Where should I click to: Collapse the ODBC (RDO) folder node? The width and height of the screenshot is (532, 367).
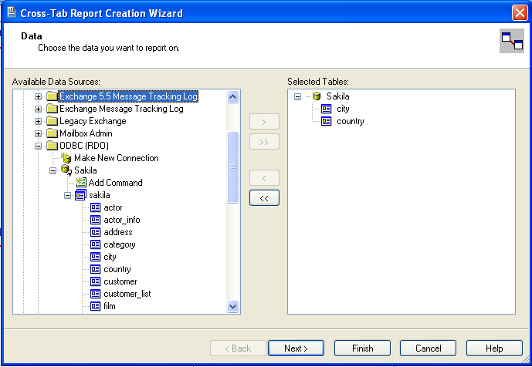click(39, 146)
